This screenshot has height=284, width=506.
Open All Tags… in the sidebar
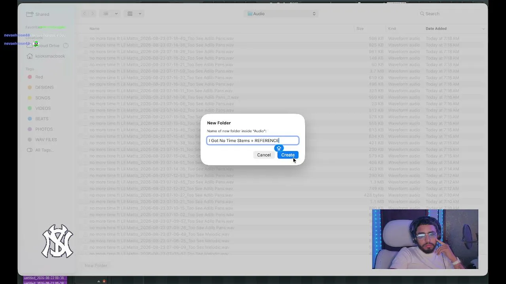coord(40,150)
